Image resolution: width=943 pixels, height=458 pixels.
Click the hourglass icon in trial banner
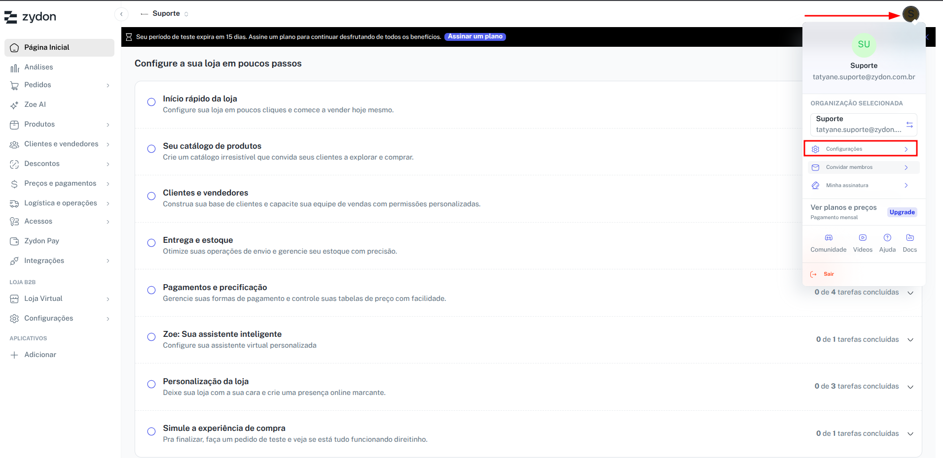tap(129, 37)
